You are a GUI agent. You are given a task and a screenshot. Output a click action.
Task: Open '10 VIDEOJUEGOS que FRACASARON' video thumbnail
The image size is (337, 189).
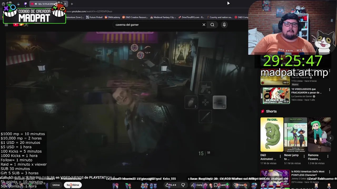275,96
